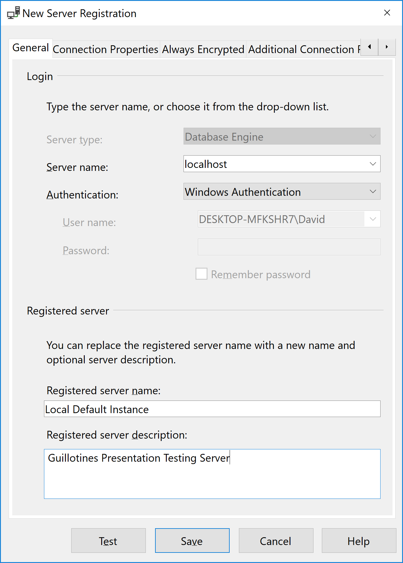Image resolution: width=403 pixels, height=563 pixels.
Task: Open the Always Encrypted tab
Action: tap(203, 49)
